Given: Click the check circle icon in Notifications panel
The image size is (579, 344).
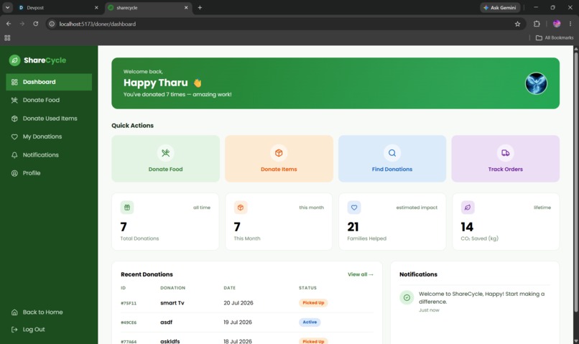Looking at the screenshot, I should click(x=407, y=297).
